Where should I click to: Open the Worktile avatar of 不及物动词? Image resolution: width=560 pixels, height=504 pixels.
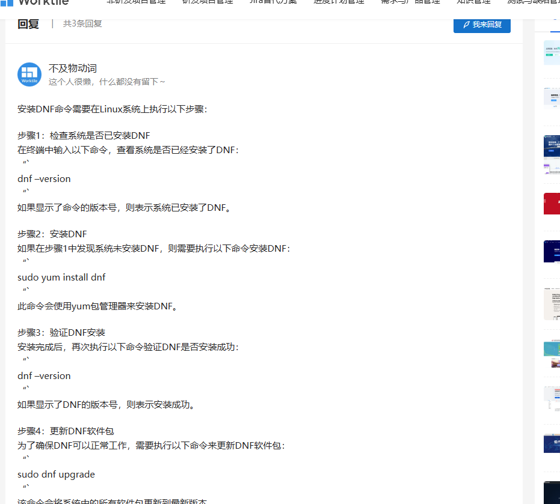(x=29, y=74)
